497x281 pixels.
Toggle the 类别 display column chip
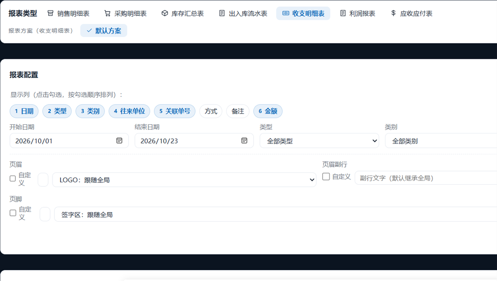click(x=90, y=111)
